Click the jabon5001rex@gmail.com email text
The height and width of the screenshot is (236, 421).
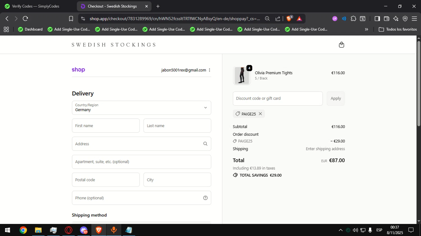pyautogui.click(x=184, y=70)
